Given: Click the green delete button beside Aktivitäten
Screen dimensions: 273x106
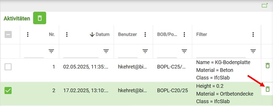Looking at the screenshot, I should click(x=40, y=18).
